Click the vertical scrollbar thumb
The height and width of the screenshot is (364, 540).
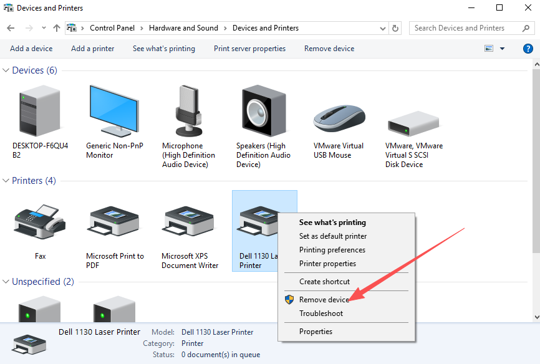[536, 161]
